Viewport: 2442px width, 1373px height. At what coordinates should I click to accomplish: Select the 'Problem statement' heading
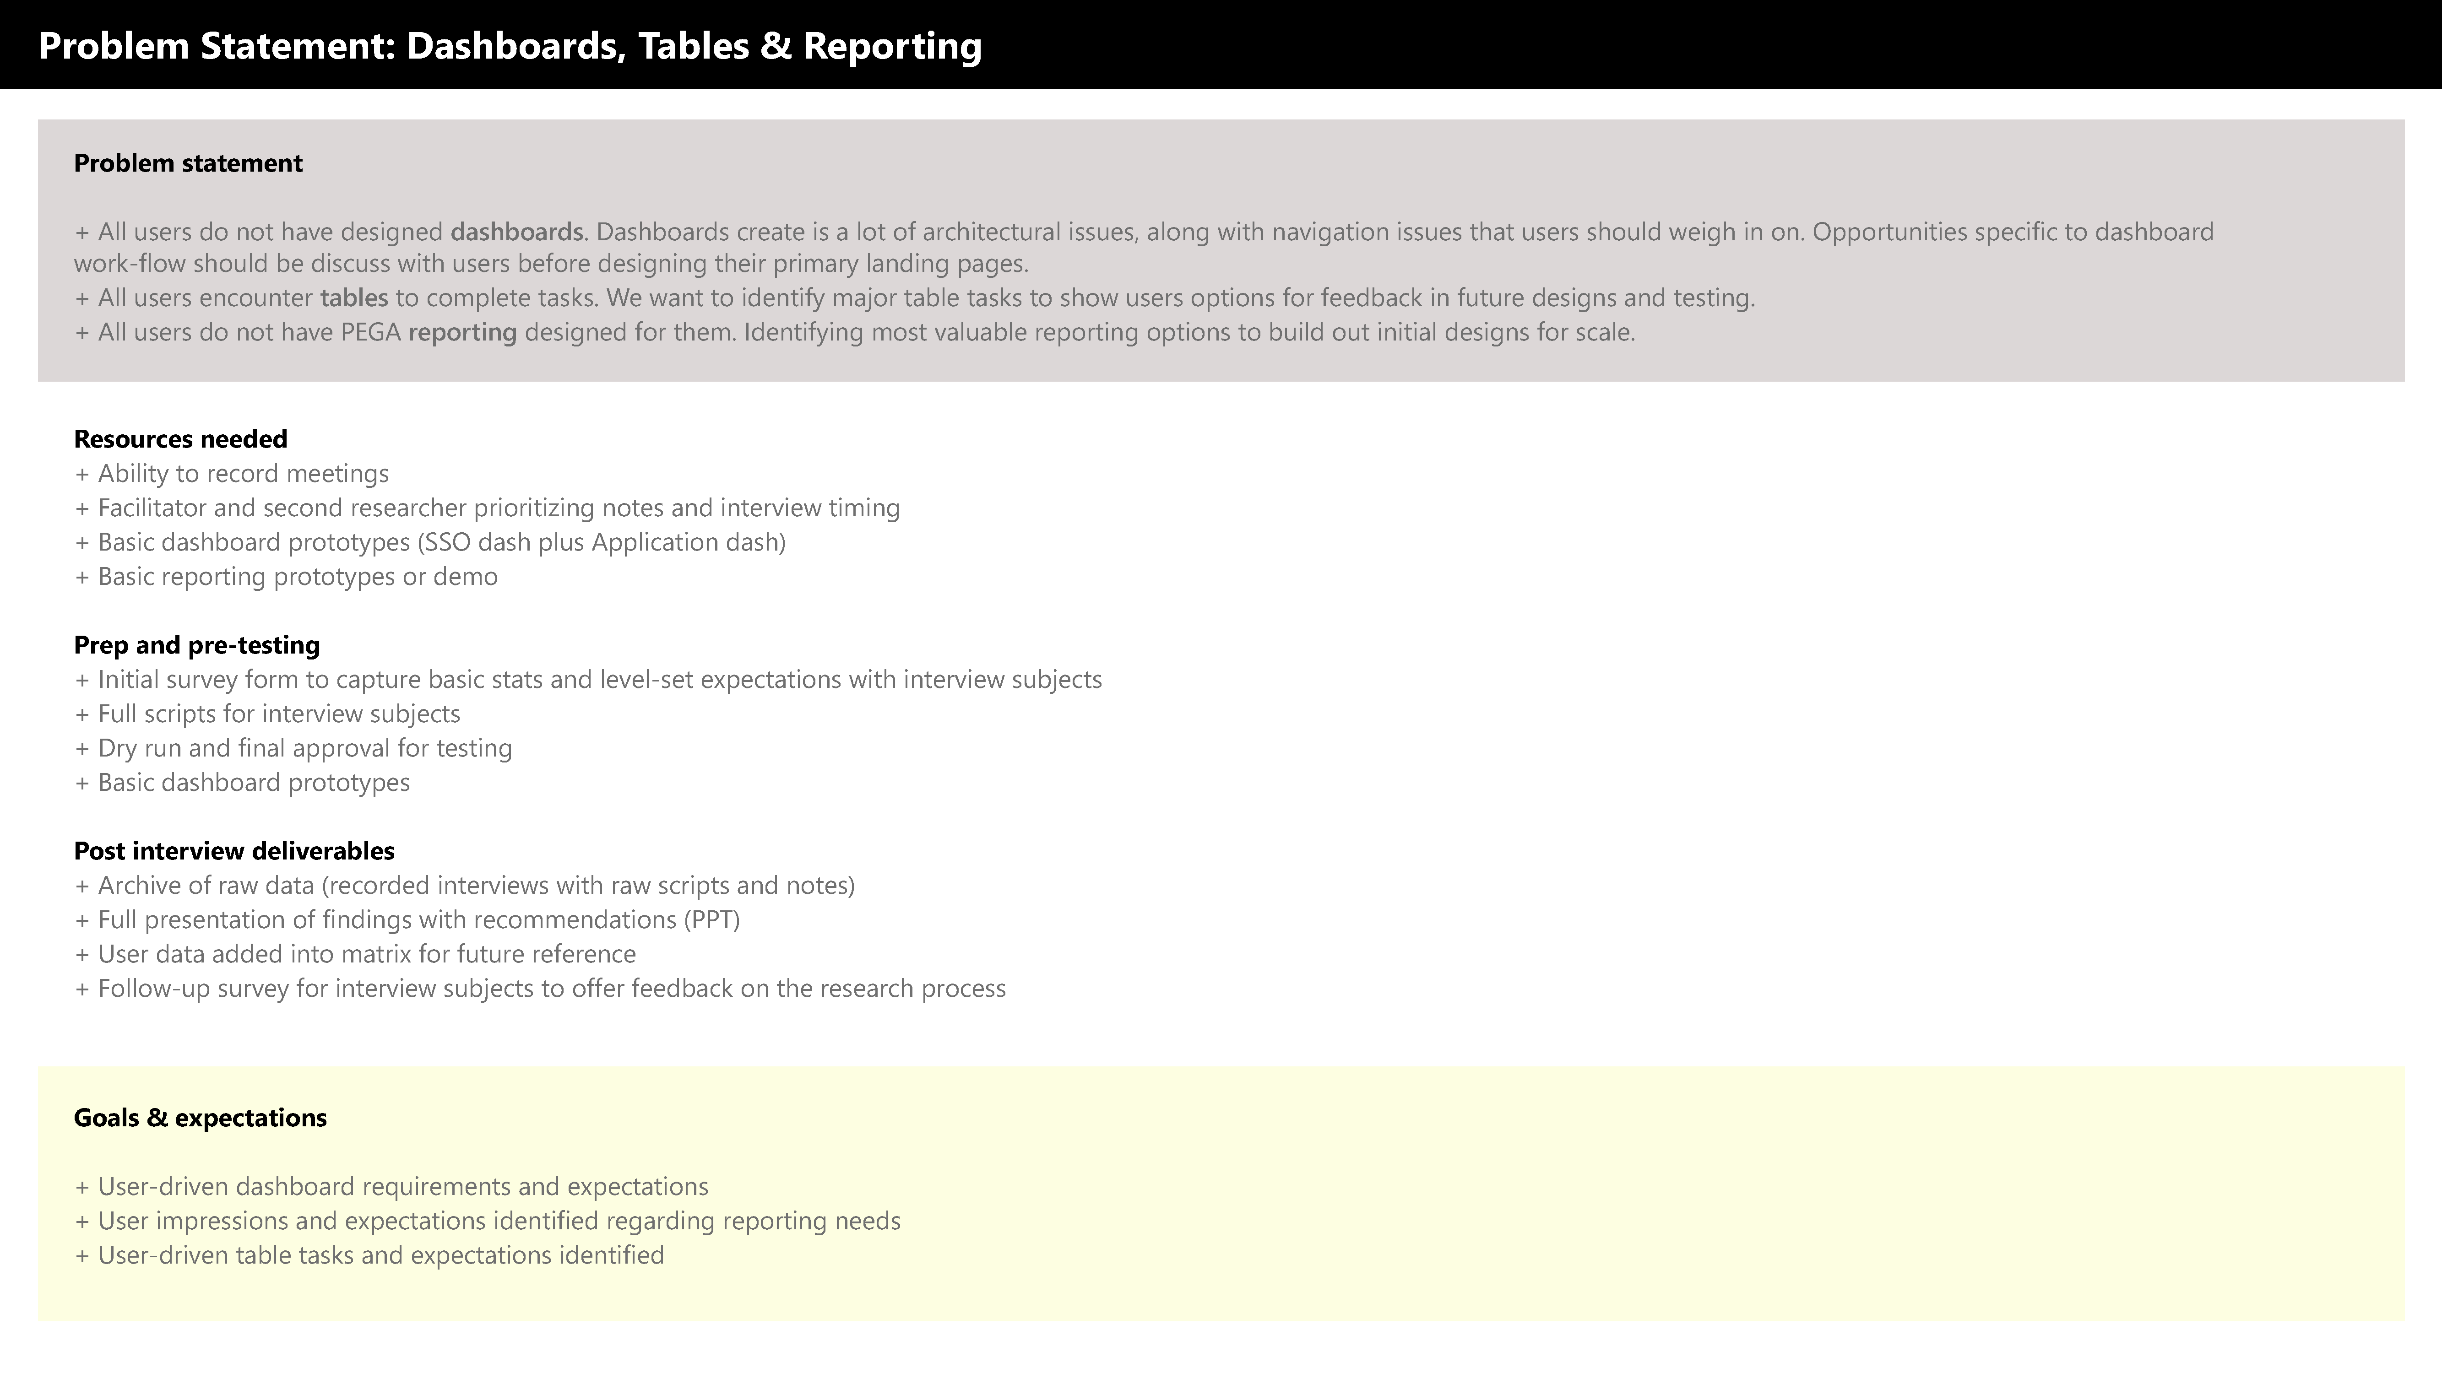[188, 163]
